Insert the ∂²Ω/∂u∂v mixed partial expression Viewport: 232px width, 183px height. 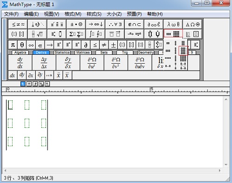tap(140, 63)
